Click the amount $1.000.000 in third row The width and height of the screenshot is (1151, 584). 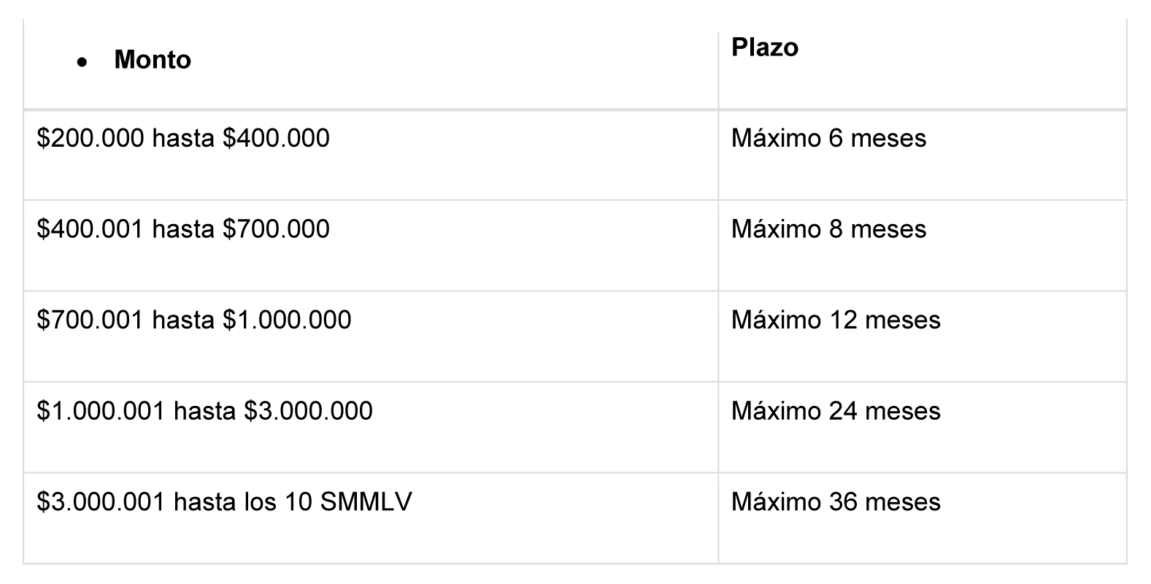[287, 320]
